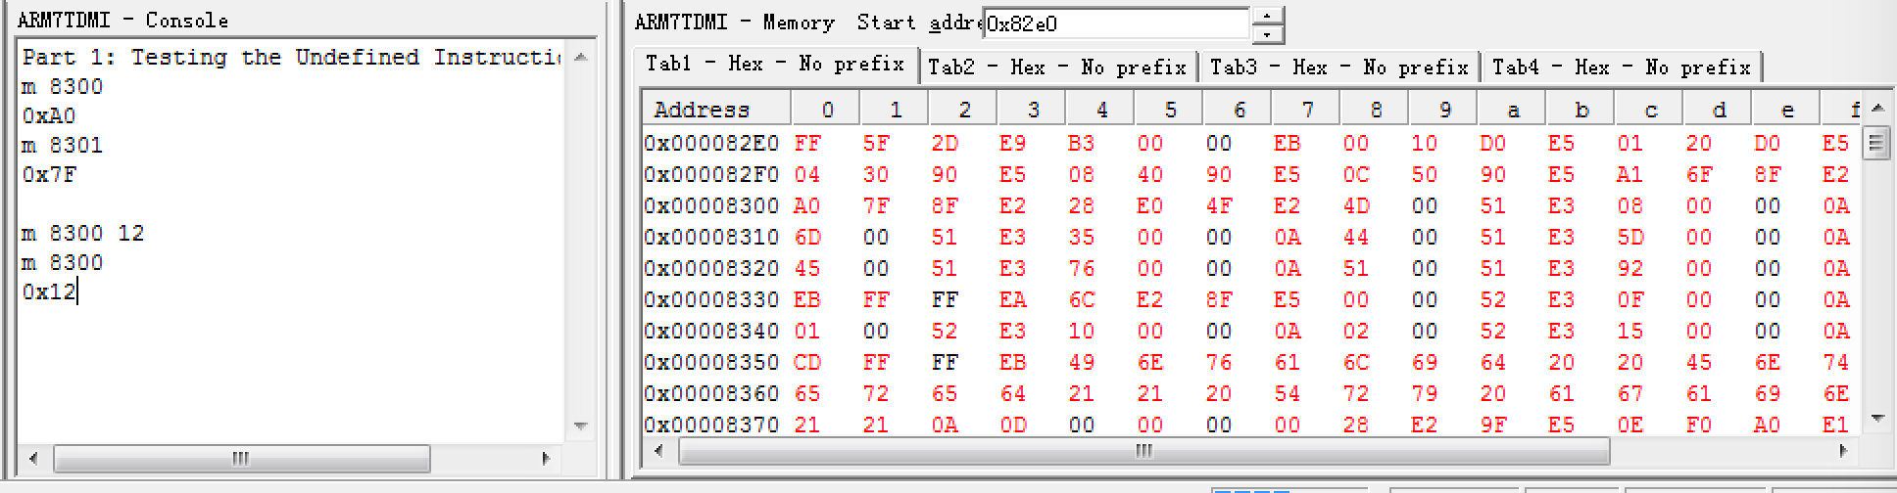Click console line 'Part 1: Testing the Undefined Instructi'
This screenshot has width=1897, height=493.
[x=292, y=58]
